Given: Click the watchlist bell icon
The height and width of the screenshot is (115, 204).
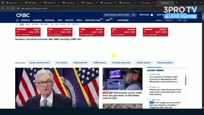Looking at the screenshot, I should tap(152, 15).
